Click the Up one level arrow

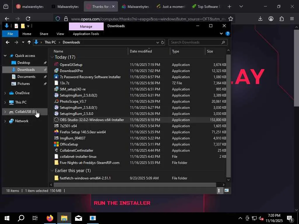(x=29, y=42)
